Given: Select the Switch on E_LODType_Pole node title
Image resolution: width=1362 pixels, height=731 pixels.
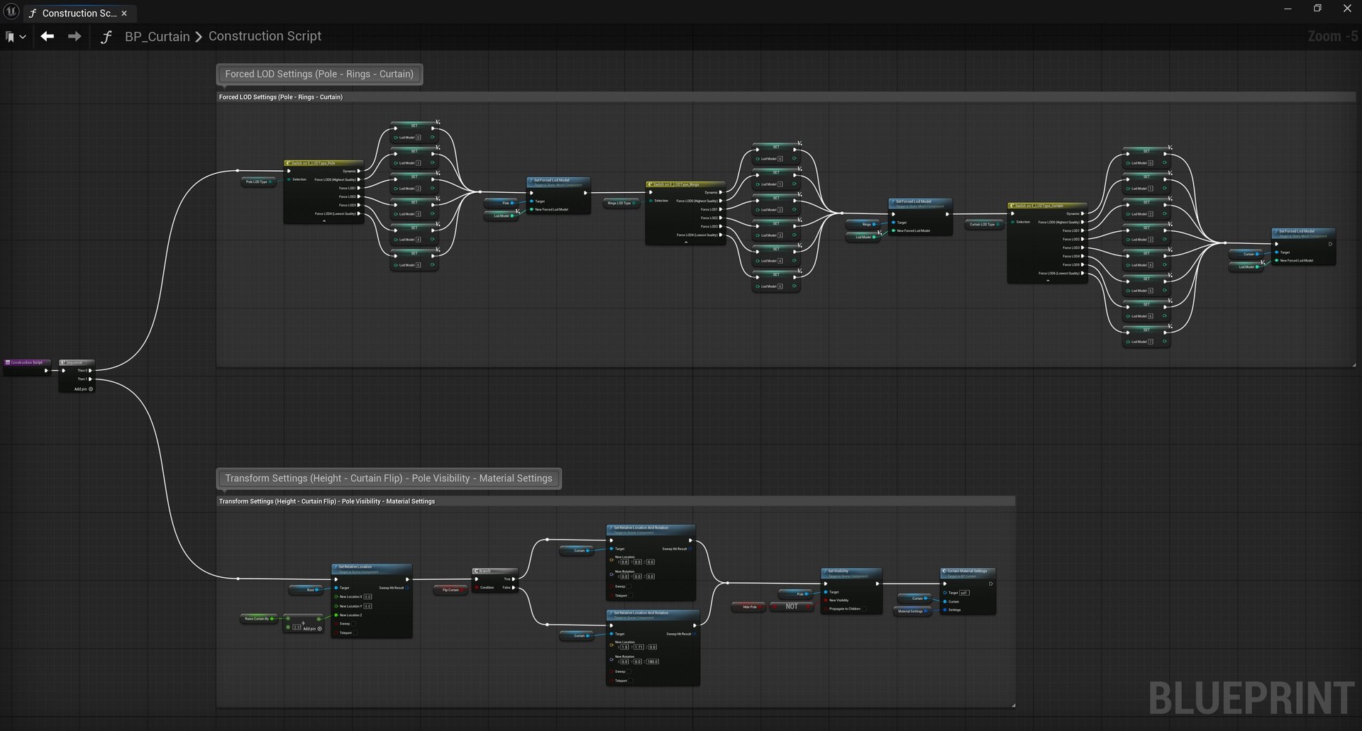Looking at the screenshot, I should tap(323, 163).
